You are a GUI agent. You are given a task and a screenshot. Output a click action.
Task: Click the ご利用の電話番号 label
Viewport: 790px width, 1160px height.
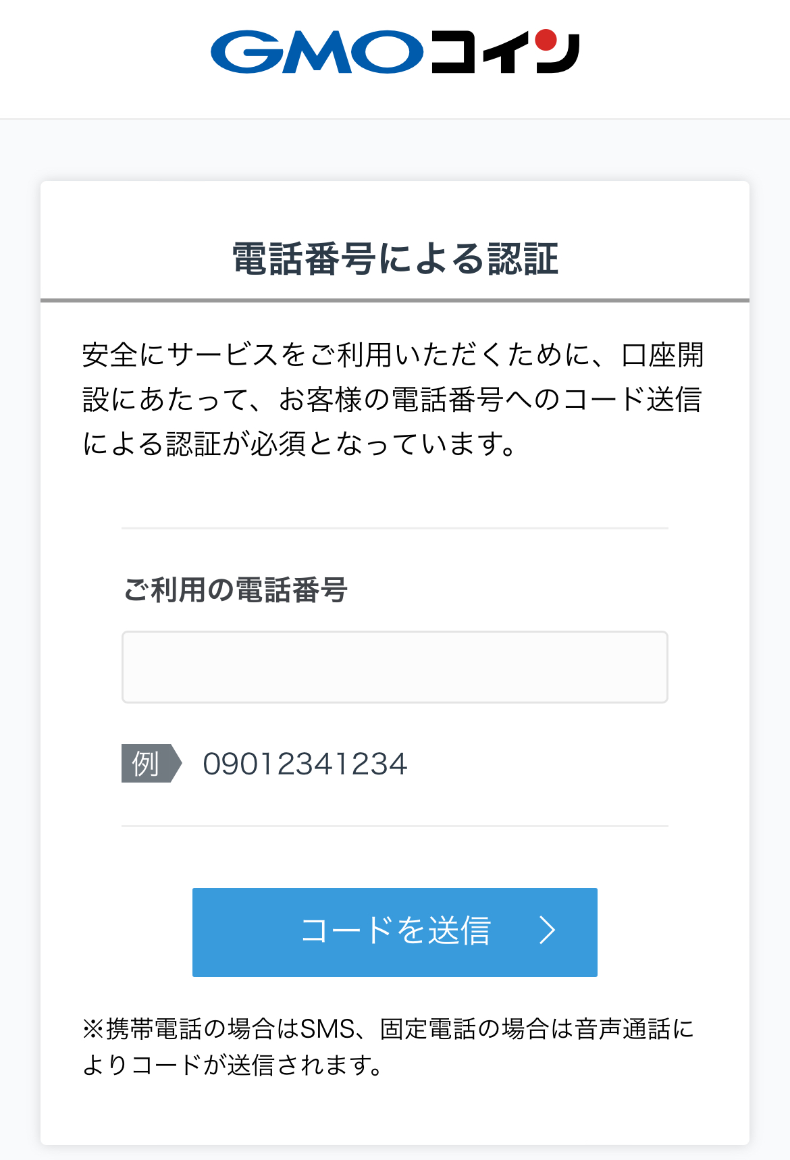235,589
